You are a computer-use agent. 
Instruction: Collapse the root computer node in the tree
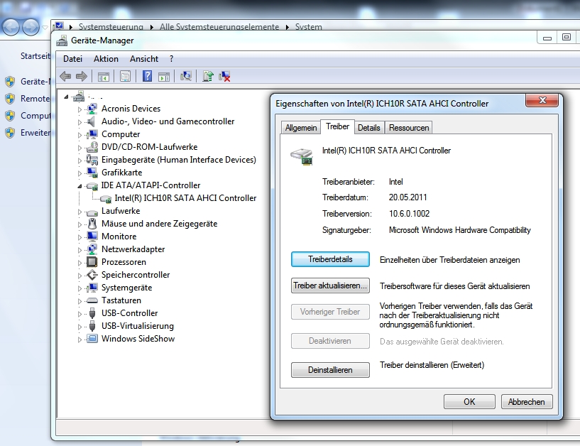coord(66,97)
